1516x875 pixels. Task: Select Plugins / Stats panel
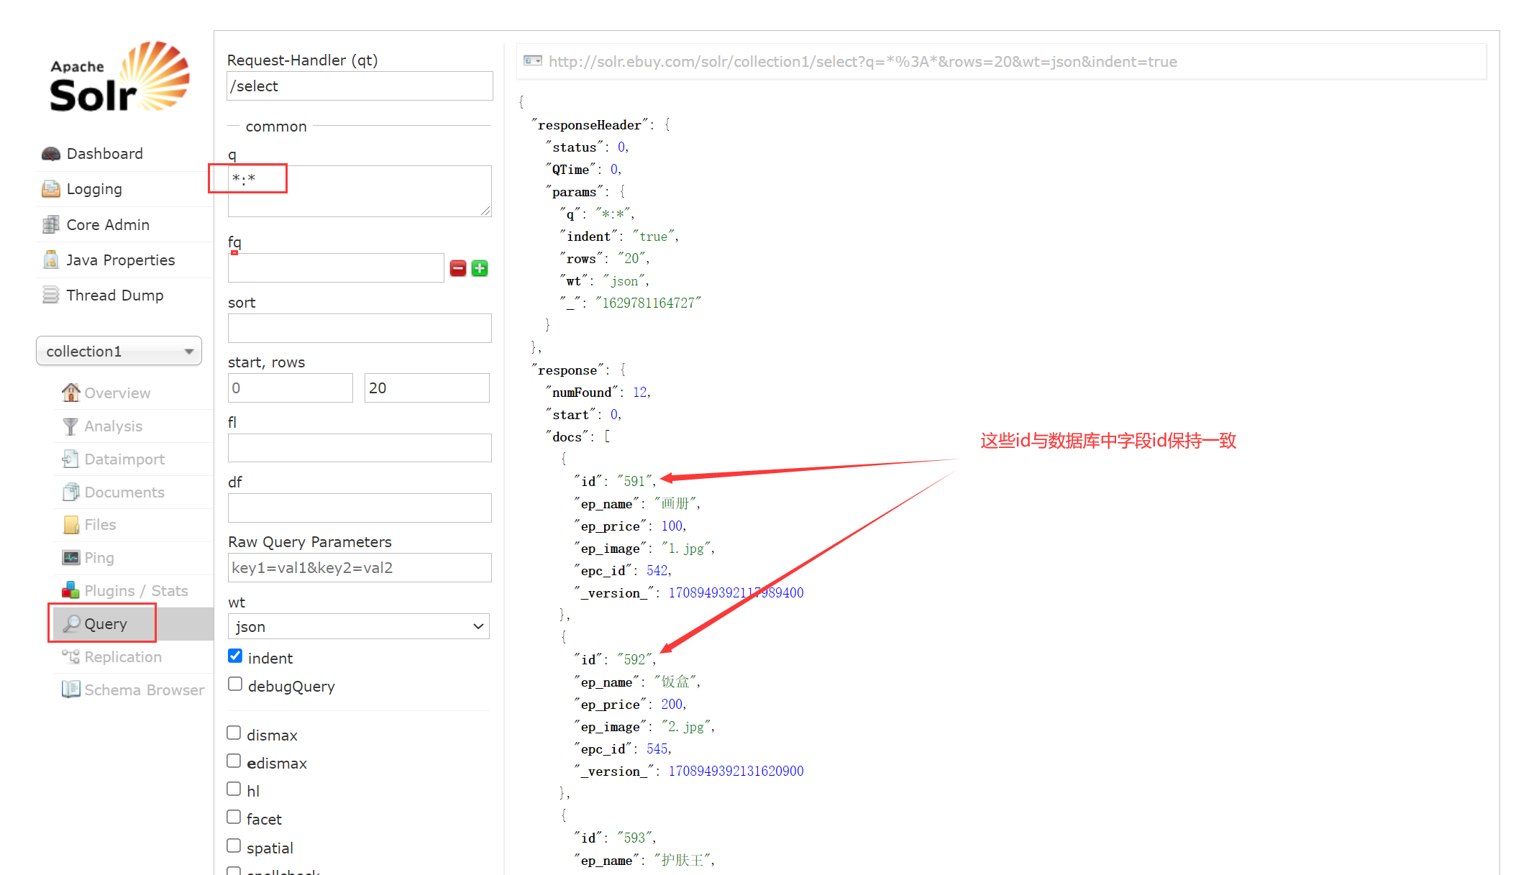click(135, 590)
